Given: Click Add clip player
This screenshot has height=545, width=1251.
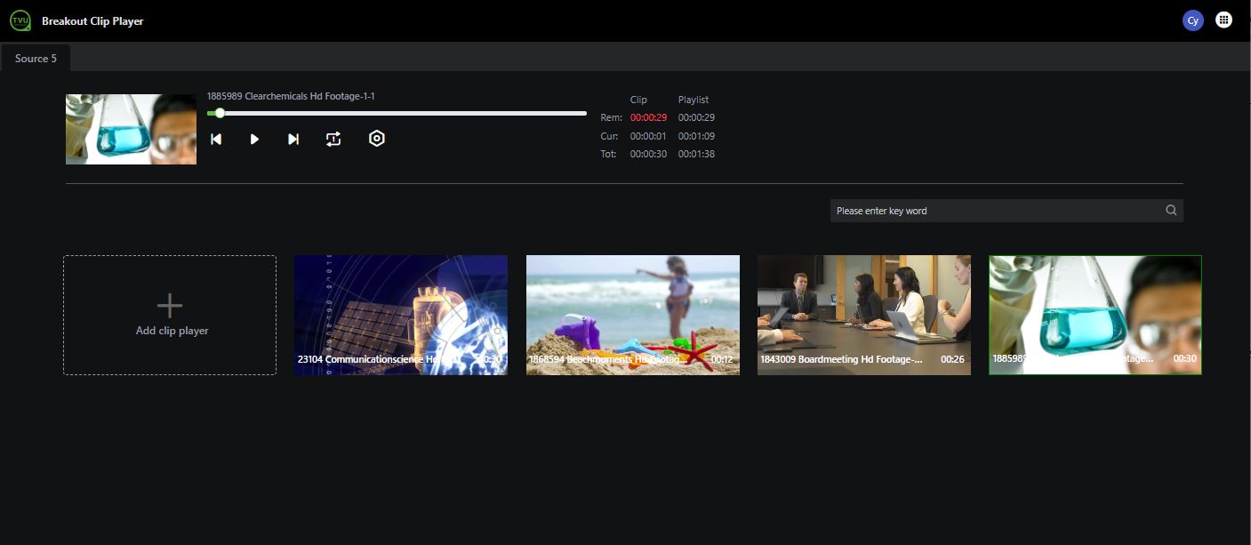Looking at the screenshot, I should (169, 315).
